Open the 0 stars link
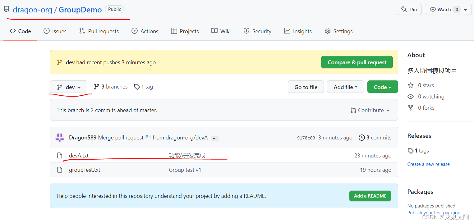This screenshot has height=223, width=474. point(426,85)
